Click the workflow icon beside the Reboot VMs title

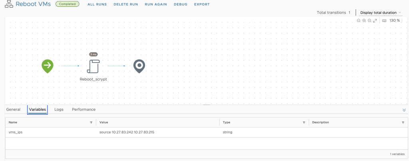pos(9,4)
